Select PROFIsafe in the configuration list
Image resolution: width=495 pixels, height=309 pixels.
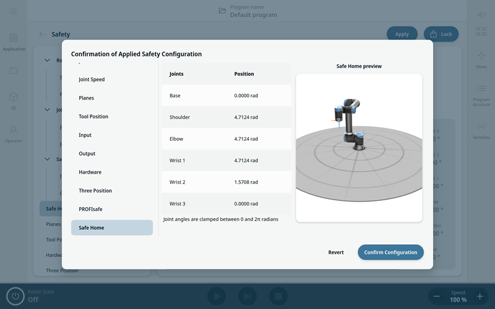click(112, 209)
